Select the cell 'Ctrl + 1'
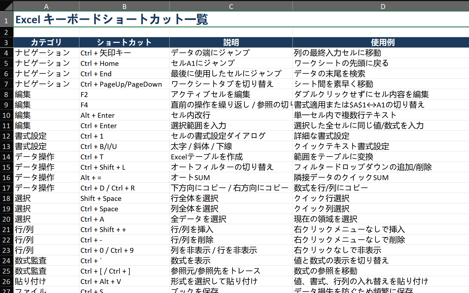This screenshot has width=469, height=293. pyautogui.click(x=124, y=136)
